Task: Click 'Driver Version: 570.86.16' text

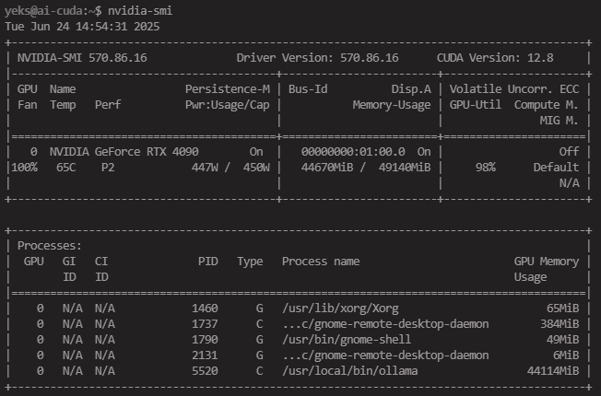Action: [x=317, y=58]
